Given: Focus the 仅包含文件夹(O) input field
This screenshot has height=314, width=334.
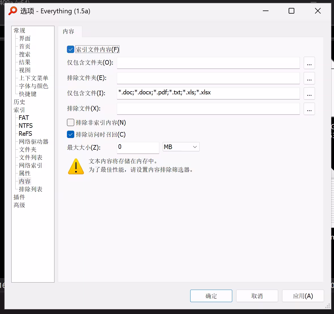Looking at the screenshot, I should (208, 63).
